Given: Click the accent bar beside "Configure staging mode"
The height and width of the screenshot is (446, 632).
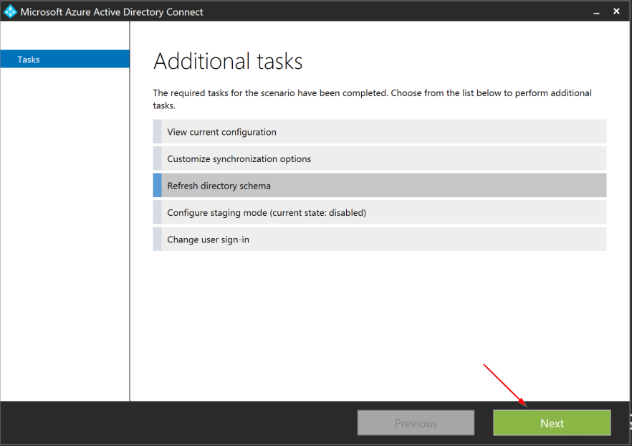Looking at the screenshot, I should pos(155,212).
